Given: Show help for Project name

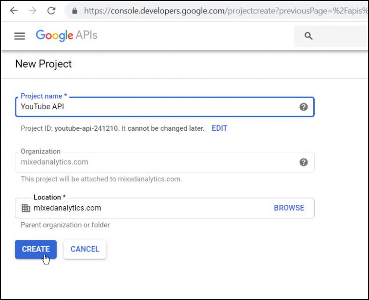Looking at the screenshot, I should pos(304,107).
